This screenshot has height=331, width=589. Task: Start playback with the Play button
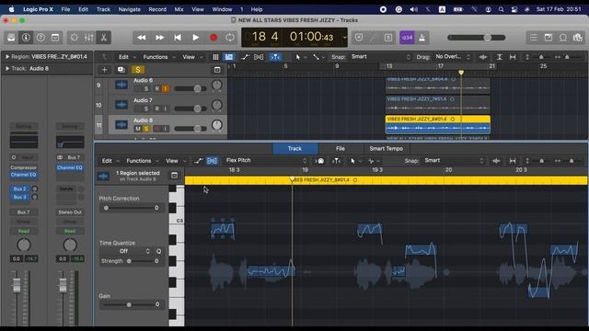point(195,38)
